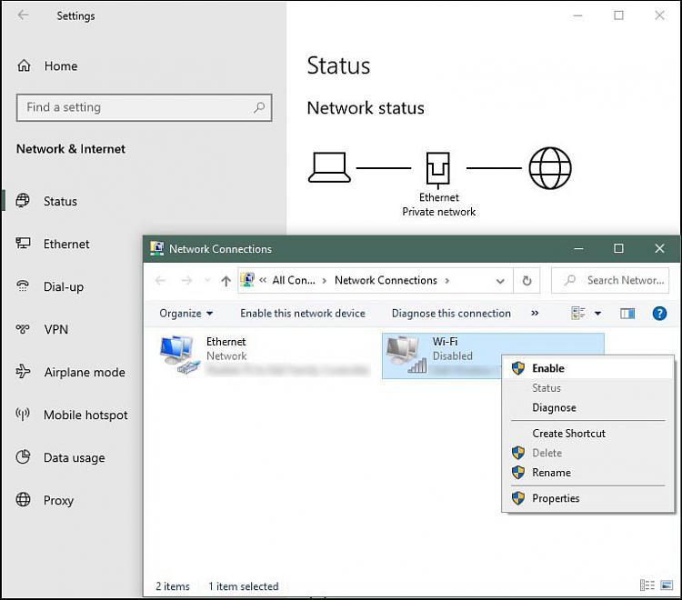This screenshot has height=600, width=682.
Task: Choose Status from the context menu
Action: 587,388
